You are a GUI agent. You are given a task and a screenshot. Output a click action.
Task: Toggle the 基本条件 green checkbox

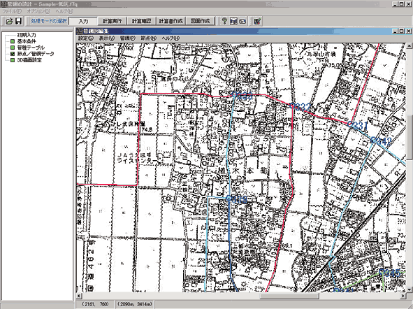13,41
